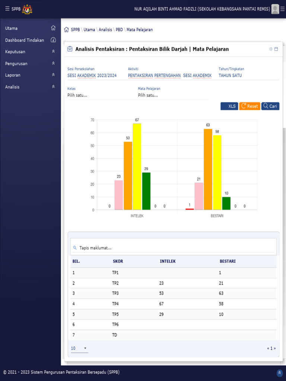Screen dimensions: 286x381
Task: Click the panel collapse icon in header
Action: (271, 49)
